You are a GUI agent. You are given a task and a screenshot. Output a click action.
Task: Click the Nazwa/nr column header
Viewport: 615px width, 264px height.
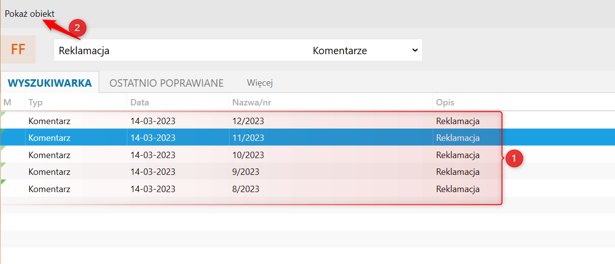click(252, 102)
